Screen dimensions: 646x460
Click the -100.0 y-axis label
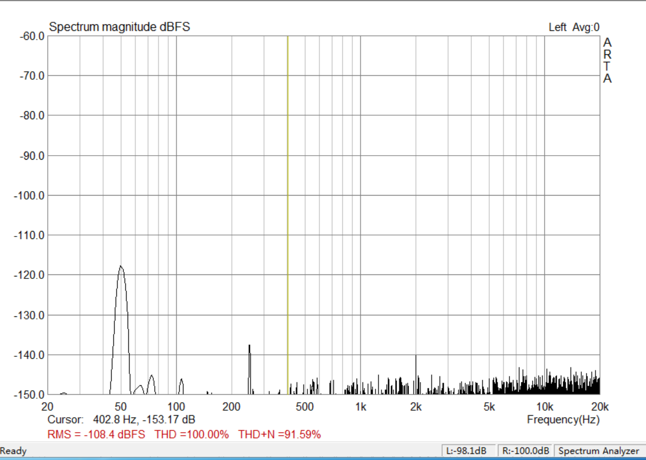tap(29, 196)
